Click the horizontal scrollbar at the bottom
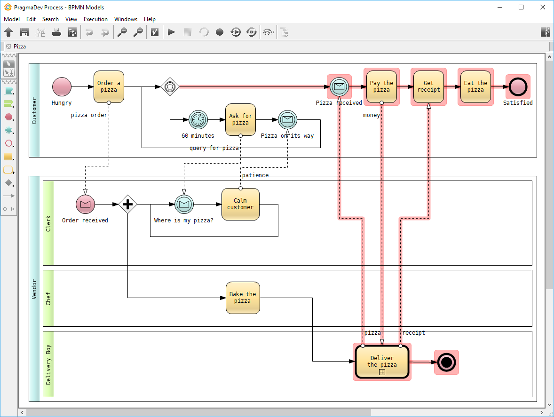The image size is (554, 417). [198, 412]
